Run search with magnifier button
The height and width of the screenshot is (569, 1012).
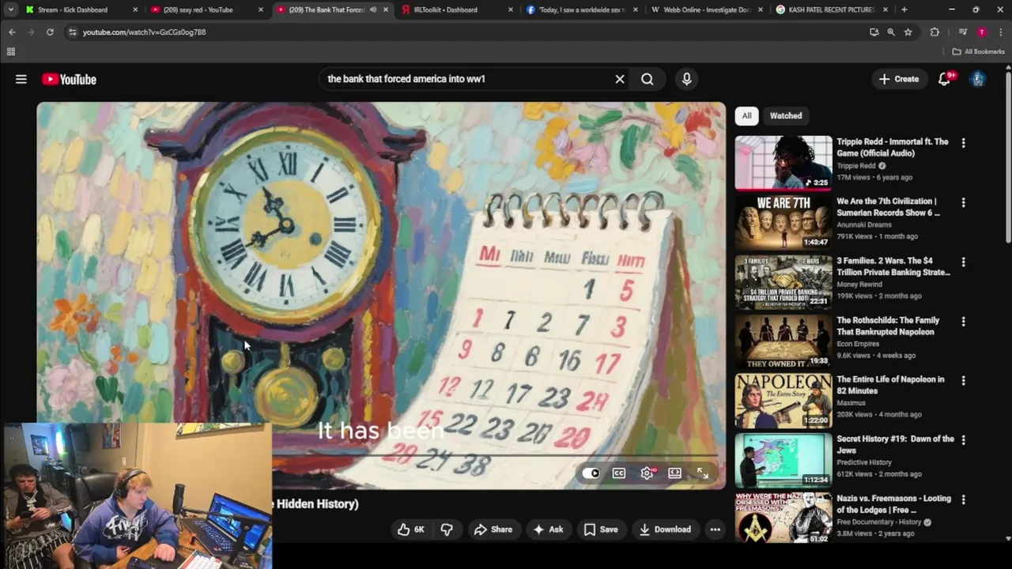pyautogui.click(x=648, y=79)
